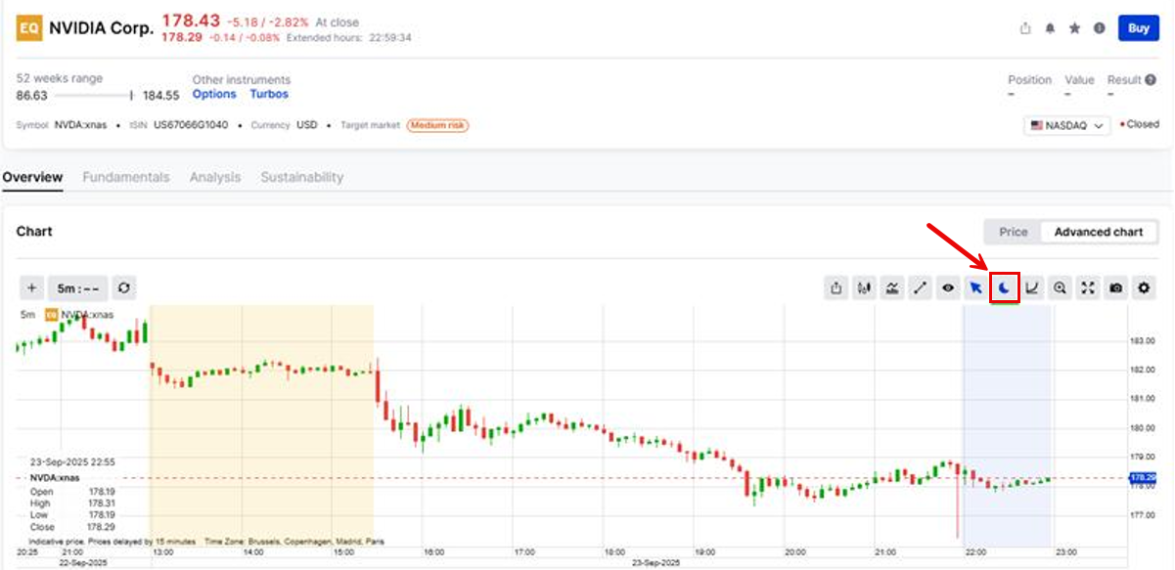Switch to the simple Price chart view
This screenshot has height=570, width=1175.
click(1013, 232)
